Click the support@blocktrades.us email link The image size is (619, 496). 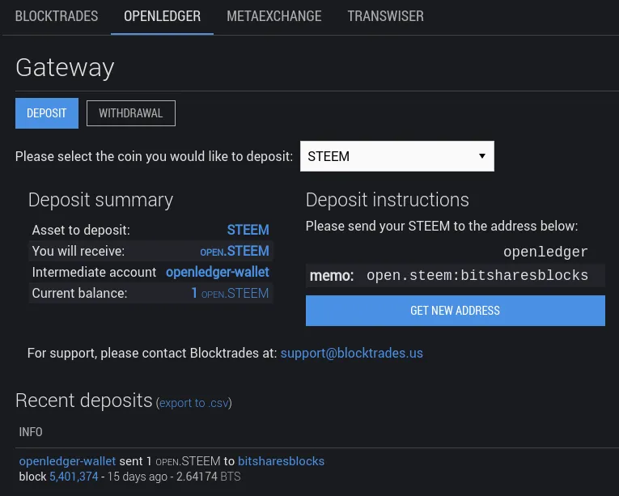pyautogui.click(x=351, y=353)
